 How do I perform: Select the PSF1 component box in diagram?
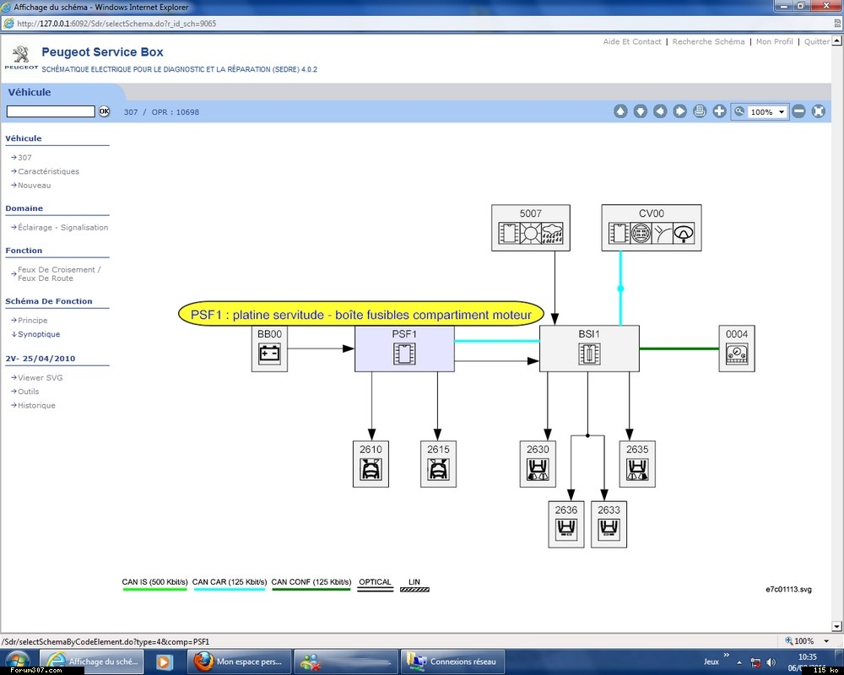point(404,348)
